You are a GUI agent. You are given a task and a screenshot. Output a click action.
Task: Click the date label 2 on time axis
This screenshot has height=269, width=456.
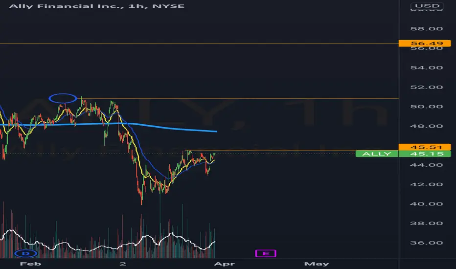(123, 264)
